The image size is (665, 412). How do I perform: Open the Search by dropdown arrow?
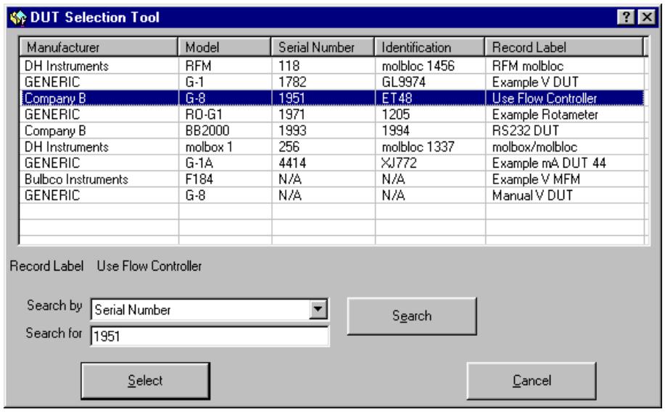318,309
